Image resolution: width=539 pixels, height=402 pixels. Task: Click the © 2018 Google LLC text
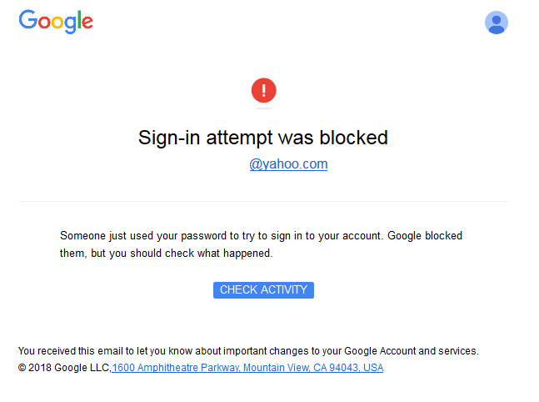[64, 368]
